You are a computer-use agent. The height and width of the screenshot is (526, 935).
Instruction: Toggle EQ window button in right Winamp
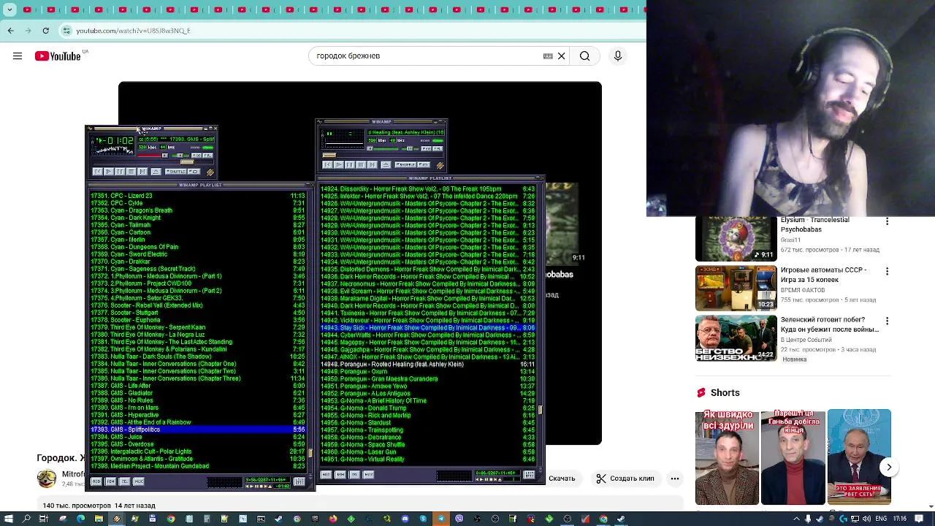click(x=427, y=148)
